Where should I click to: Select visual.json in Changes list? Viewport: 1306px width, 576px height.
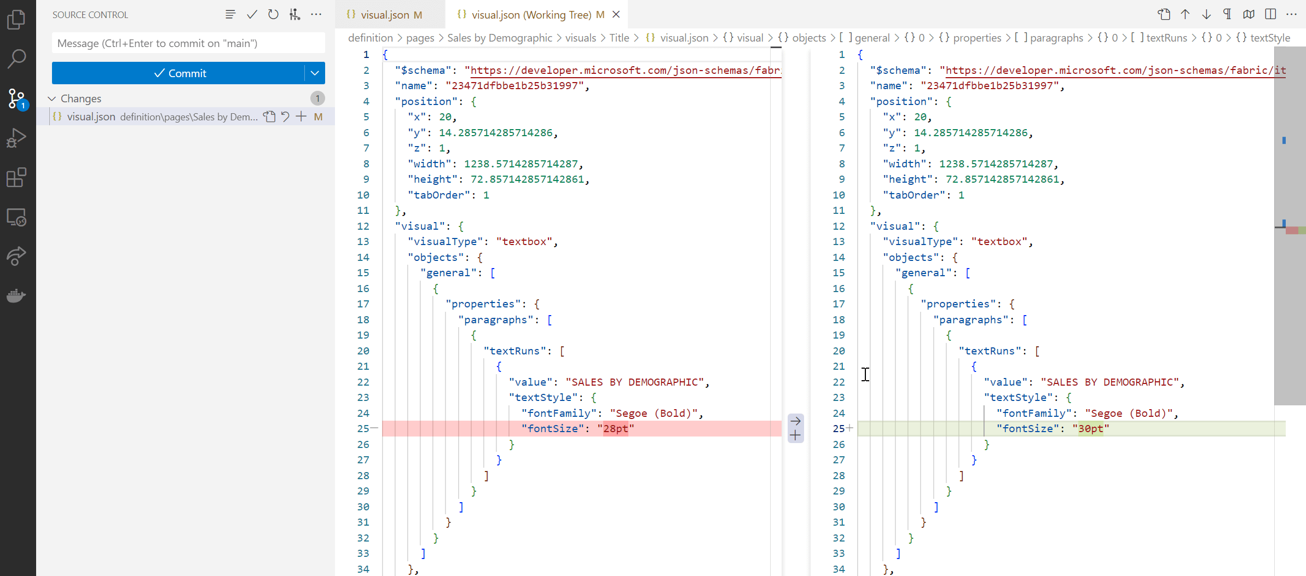tap(186, 117)
